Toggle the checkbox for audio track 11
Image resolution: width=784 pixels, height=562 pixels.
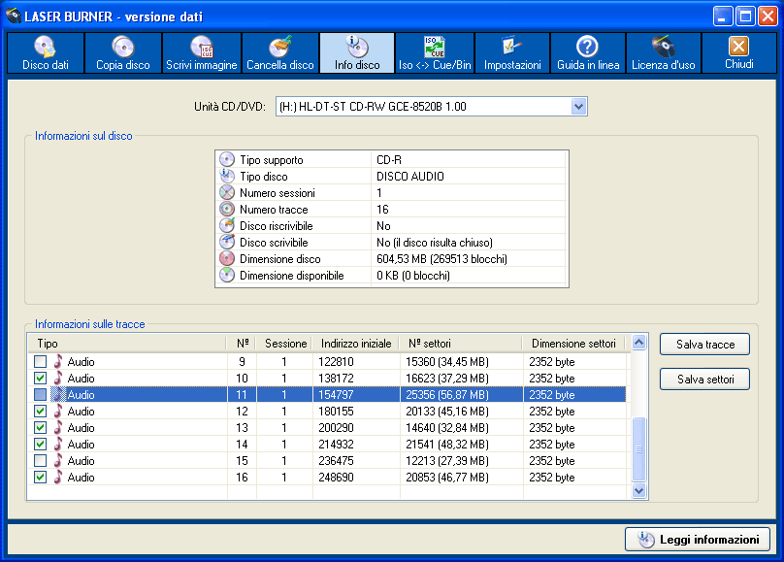coord(41,394)
